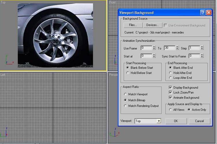Select Hold Before Start option
This screenshot has height=144, width=217.
click(128, 73)
